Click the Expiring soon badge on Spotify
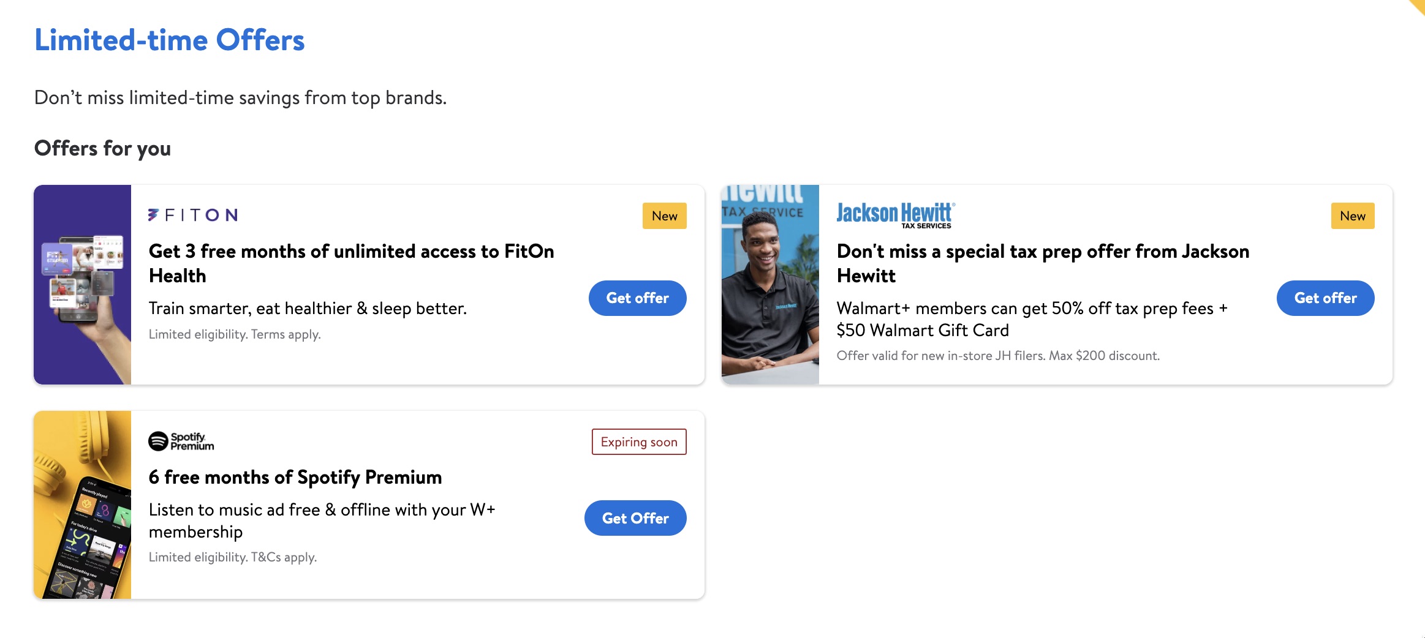This screenshot has width=1425, height=638. click(x=639, y=442)
